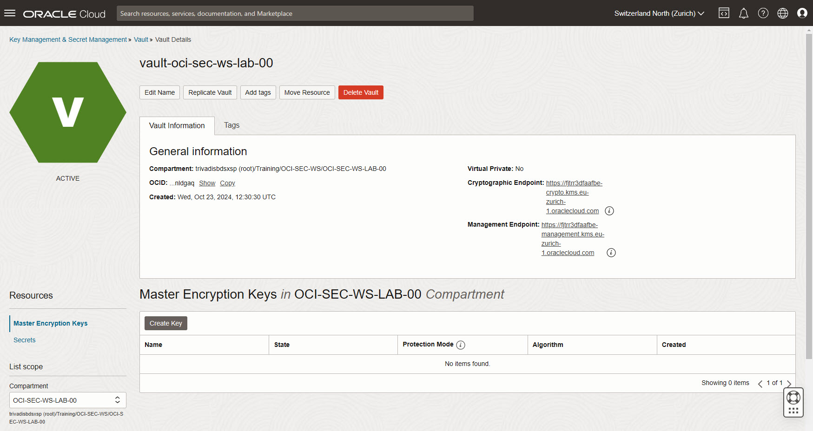Viewport: 813px width, 431px height.
Task: Copy the vault OCID
Action: point(227,183)
